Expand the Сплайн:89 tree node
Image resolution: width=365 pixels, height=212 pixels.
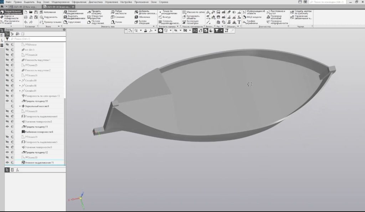click(20, 81)
